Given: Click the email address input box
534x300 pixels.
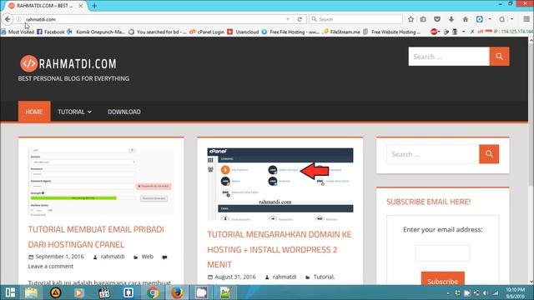Looking at the screenshot, I should tap(442, 253).
